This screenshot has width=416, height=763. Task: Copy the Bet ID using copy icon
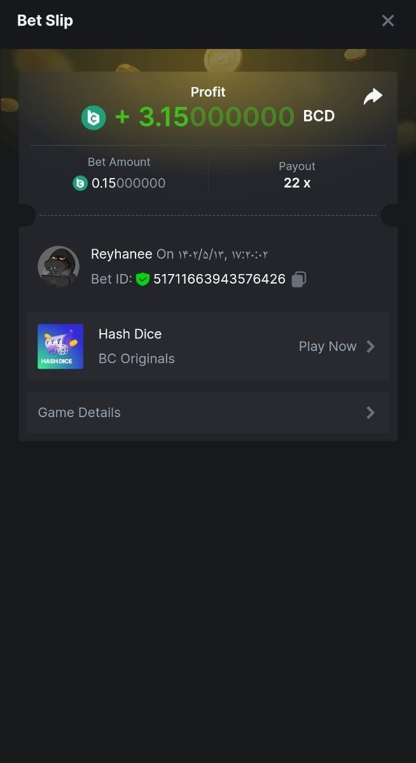click(x=299, y=279)
